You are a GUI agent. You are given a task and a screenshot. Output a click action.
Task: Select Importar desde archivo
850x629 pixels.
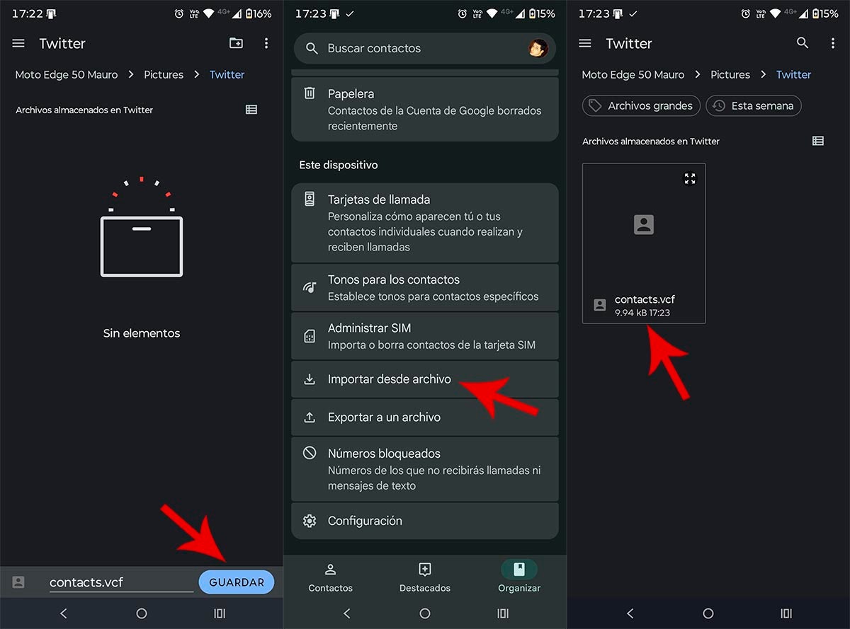click(425, 379)
